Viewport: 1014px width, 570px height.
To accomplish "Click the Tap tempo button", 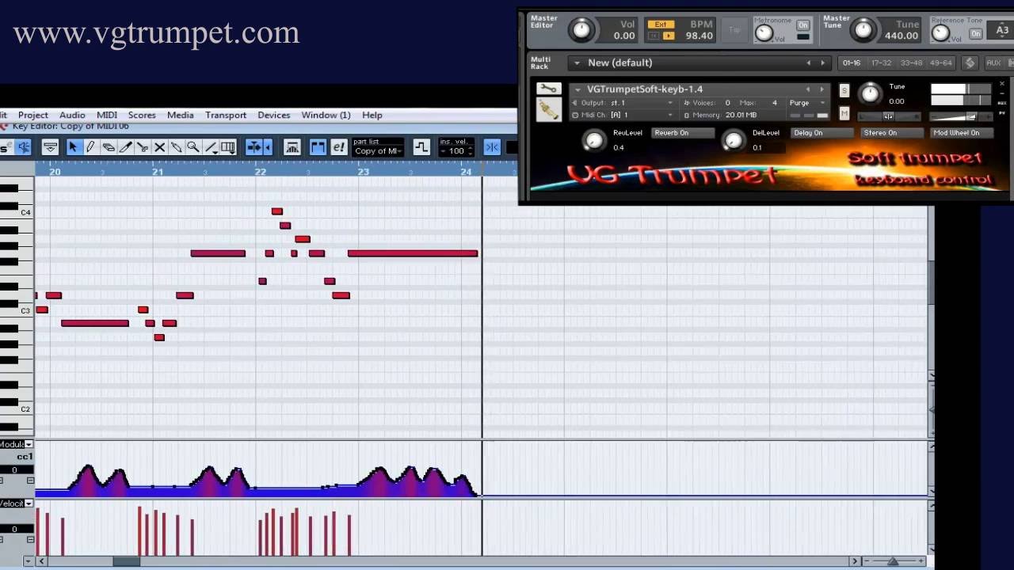I will click(734, 30).
